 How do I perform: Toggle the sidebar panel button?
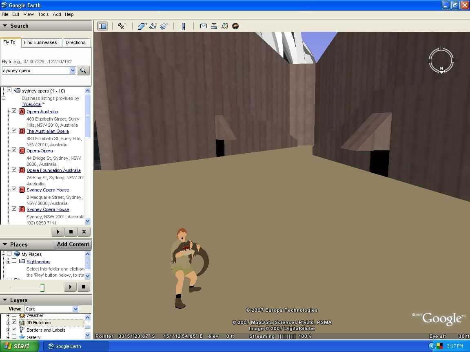tap(102, 26)
